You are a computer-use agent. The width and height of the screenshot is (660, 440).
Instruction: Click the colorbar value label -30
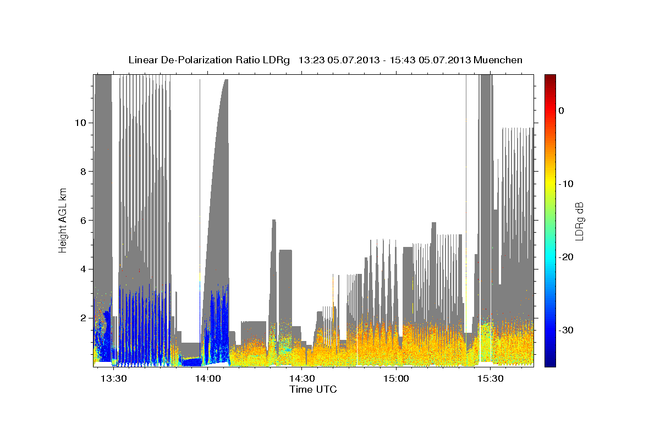[566, 330]
